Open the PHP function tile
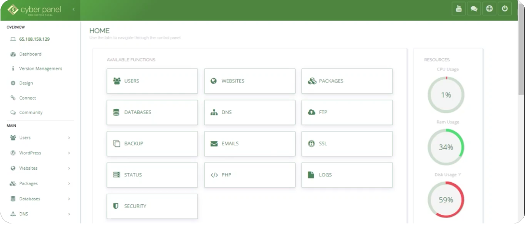This screenshot has width=528, height=233. click(x=249, y=175)
